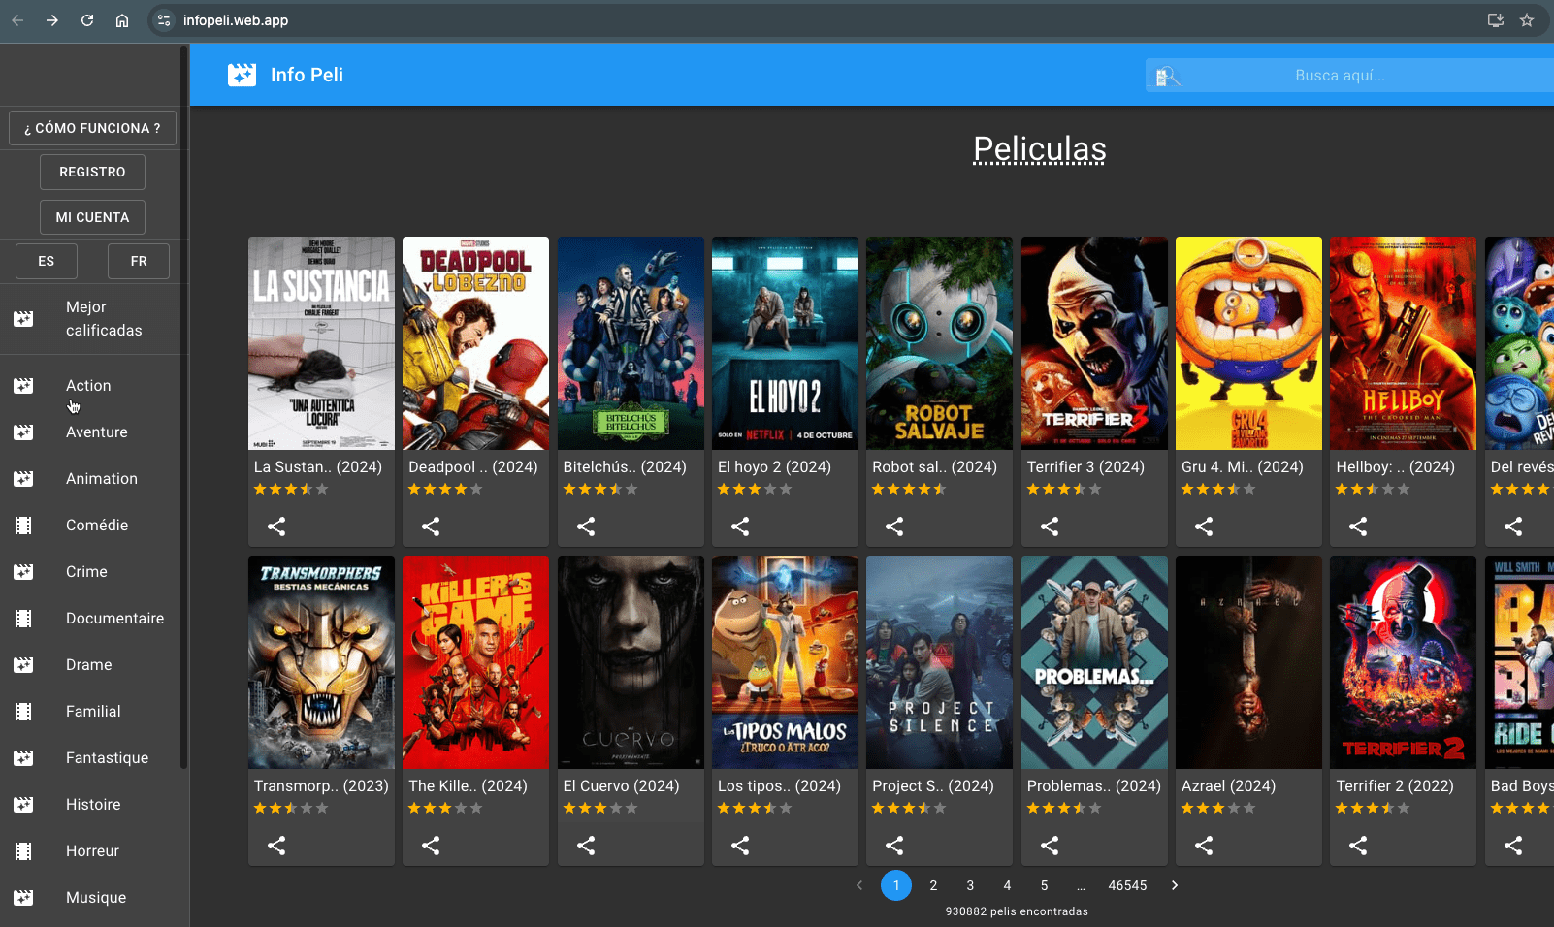Go to page 4
The height and width of the screenshot is (927, 1554).
(x=1007, y=885)
